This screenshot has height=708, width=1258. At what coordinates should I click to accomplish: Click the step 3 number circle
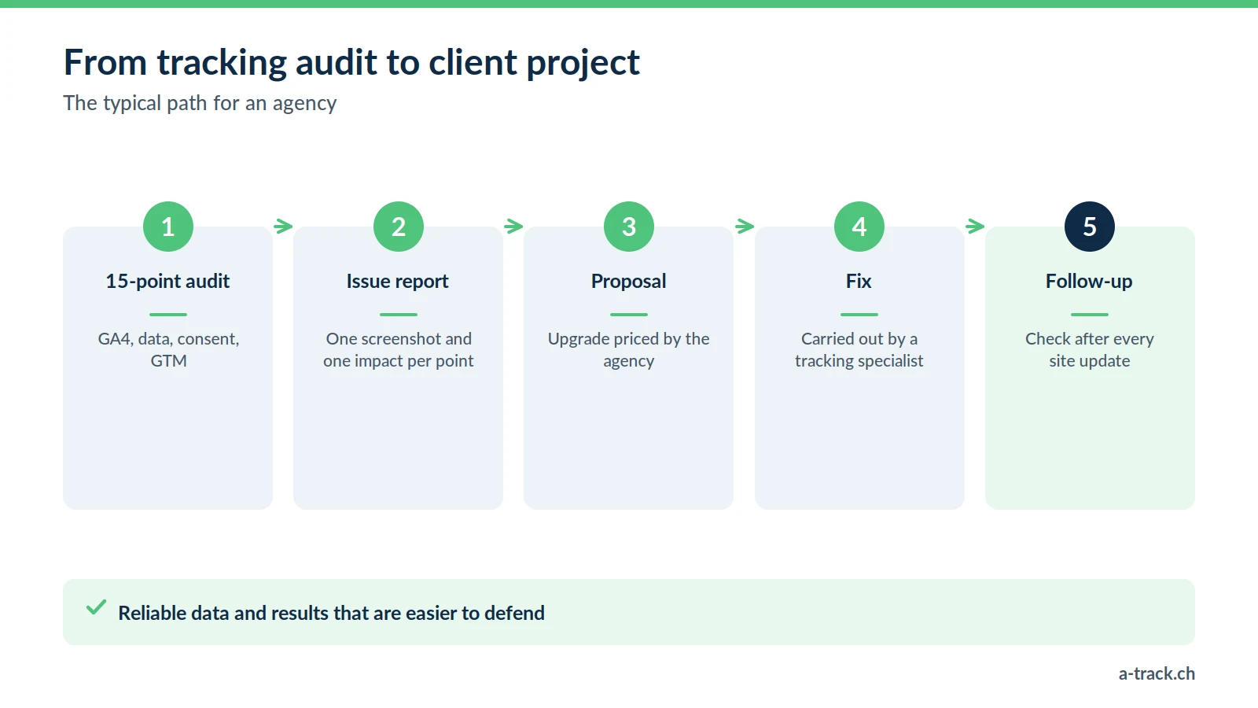tap(629, 227)
